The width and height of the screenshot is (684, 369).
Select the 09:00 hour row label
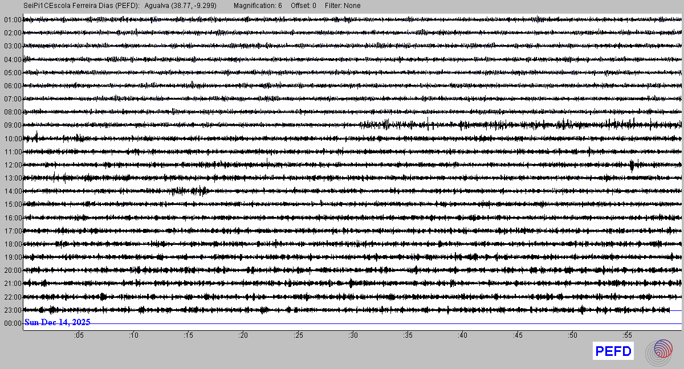pyautogui.click(x=13, y=125)
